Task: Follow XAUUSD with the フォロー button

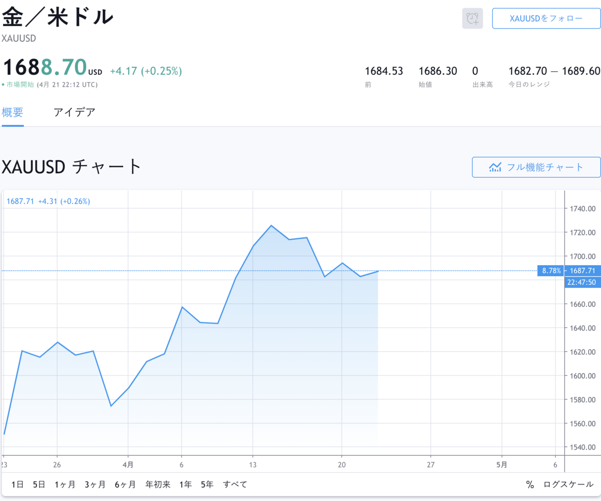Action: tap(546, 19)
